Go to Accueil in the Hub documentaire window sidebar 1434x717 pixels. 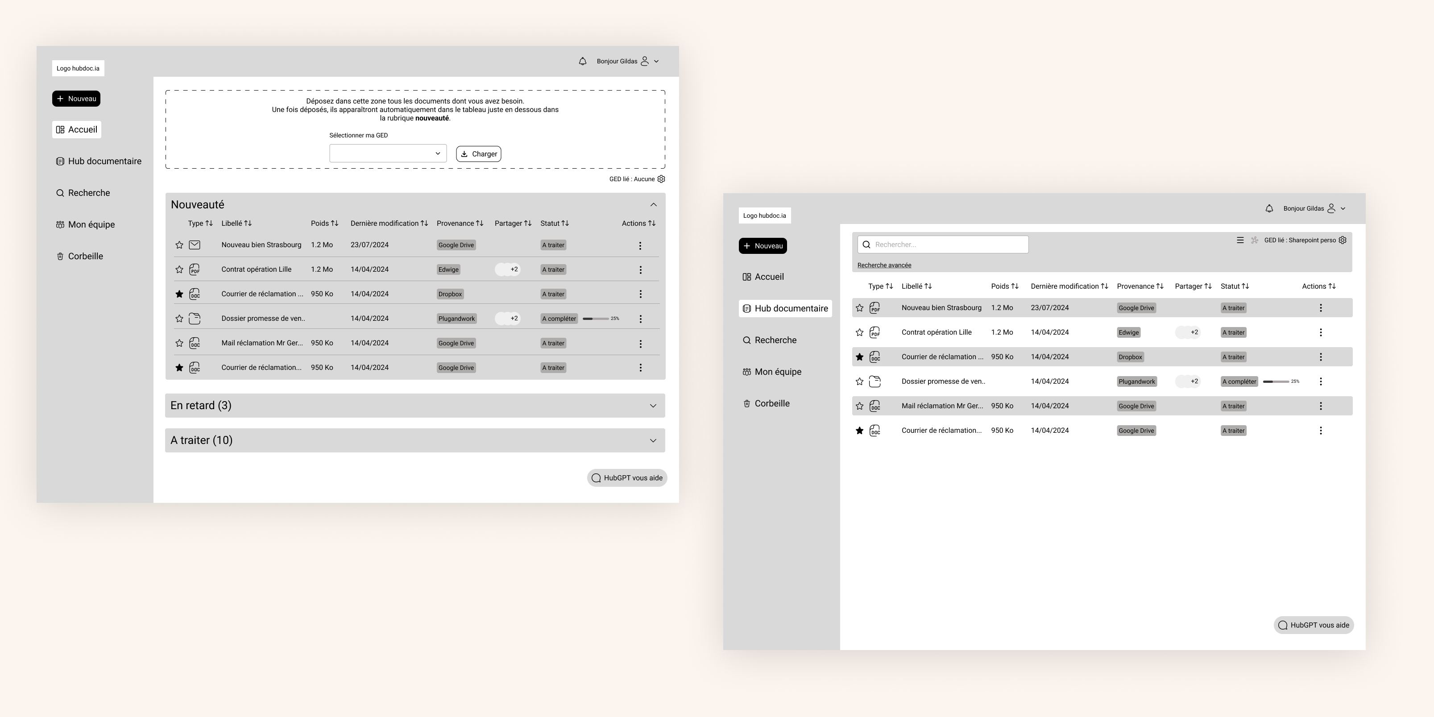pyautogui.click(x=763, y=277)
